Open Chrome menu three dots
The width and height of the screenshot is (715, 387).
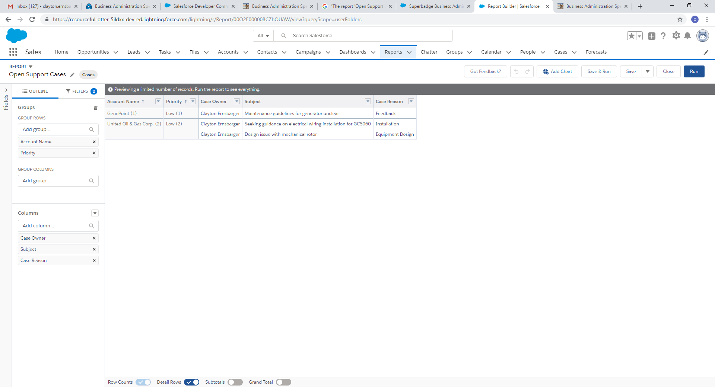coord(707,19)
